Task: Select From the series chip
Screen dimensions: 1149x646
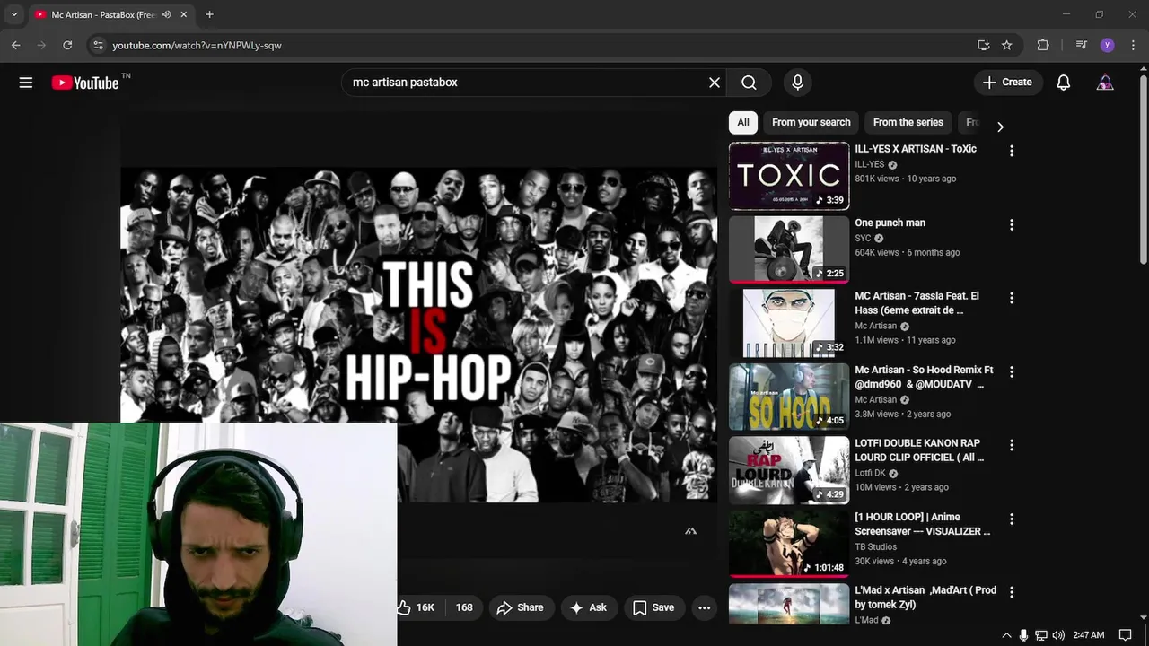Action: tap(908, 122)
